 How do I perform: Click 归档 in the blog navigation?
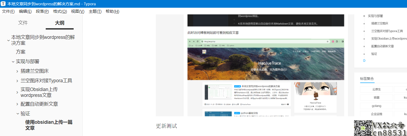pos(324,51)
